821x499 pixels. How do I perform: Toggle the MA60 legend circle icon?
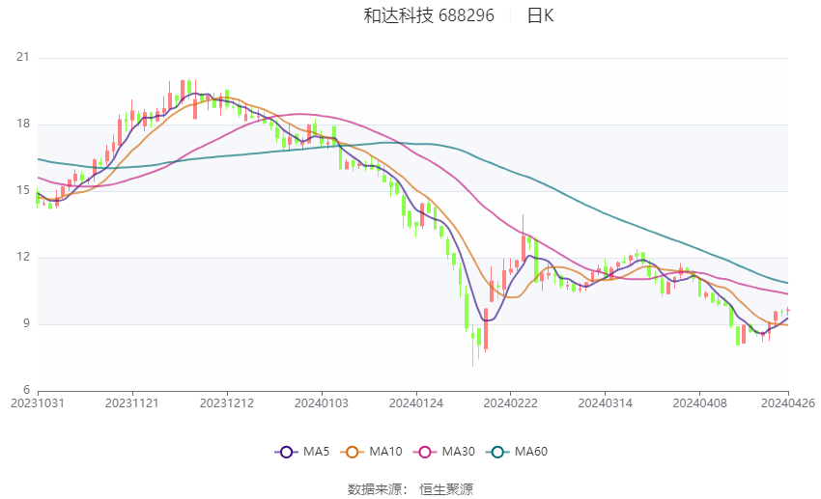click(x=496, y=452)
